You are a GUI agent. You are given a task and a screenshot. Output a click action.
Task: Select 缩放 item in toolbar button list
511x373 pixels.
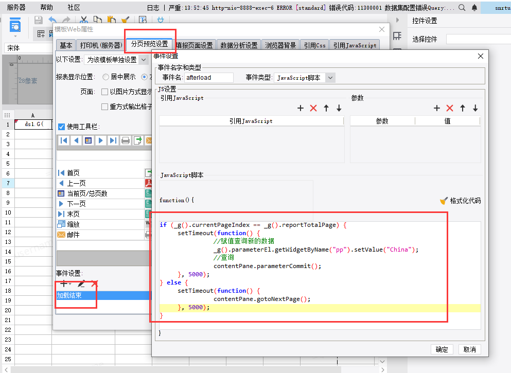(100, 224)
